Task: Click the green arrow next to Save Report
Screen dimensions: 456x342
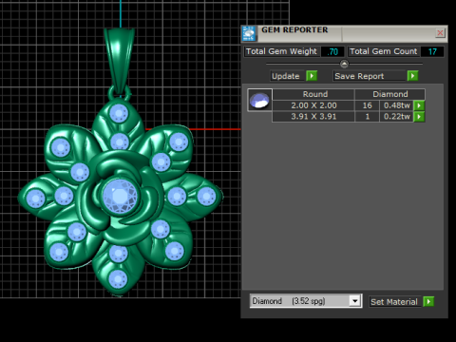Action: 412,76
